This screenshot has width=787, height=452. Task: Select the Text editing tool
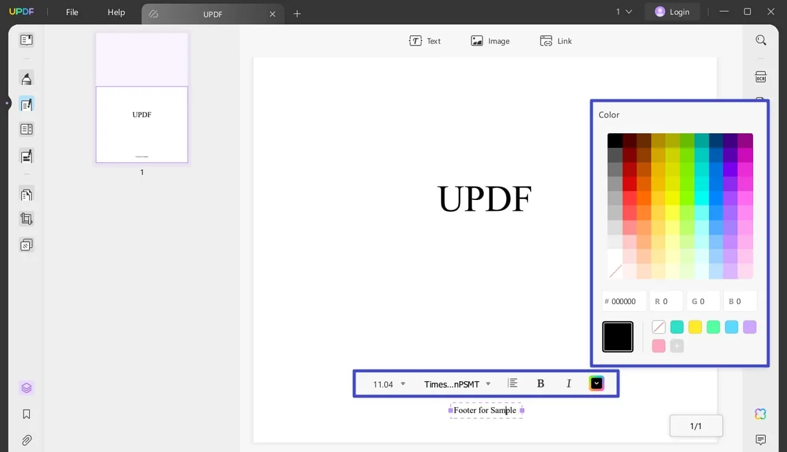point(425,41)
